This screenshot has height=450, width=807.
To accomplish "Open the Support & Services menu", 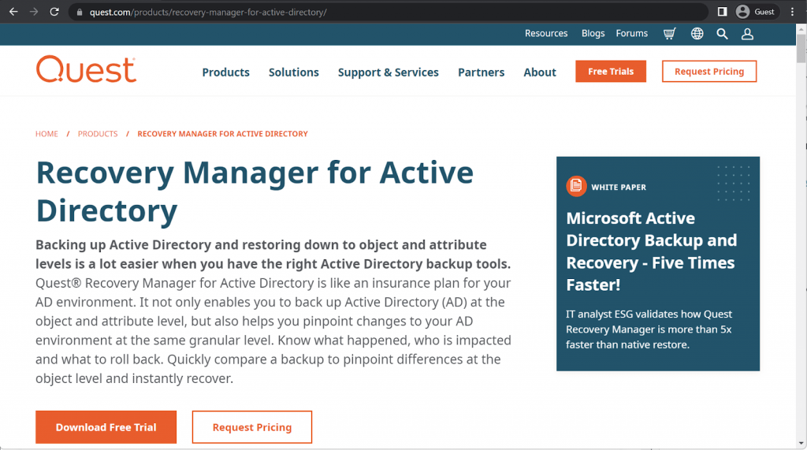I will click(388, 72).
